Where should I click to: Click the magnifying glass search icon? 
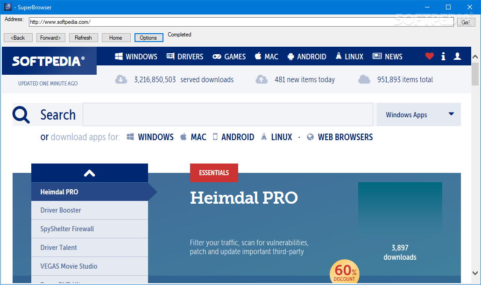[x=21, y=115]
